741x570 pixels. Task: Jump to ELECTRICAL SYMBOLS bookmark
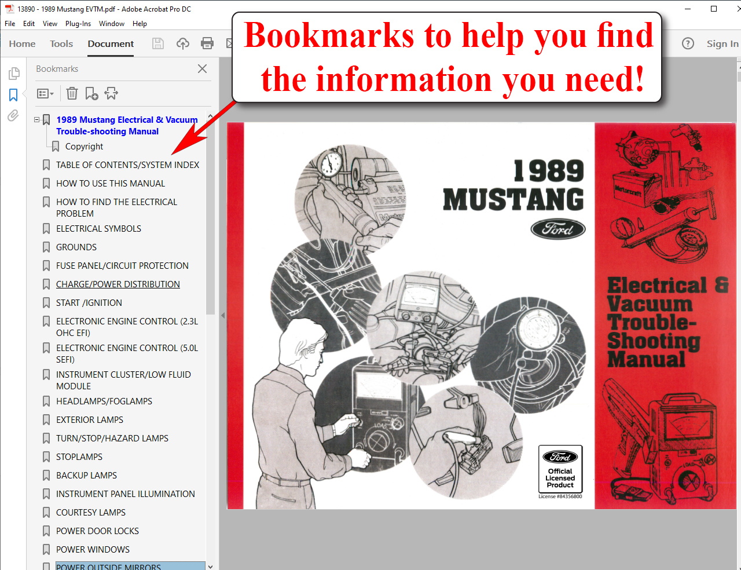tap(98, 229)
